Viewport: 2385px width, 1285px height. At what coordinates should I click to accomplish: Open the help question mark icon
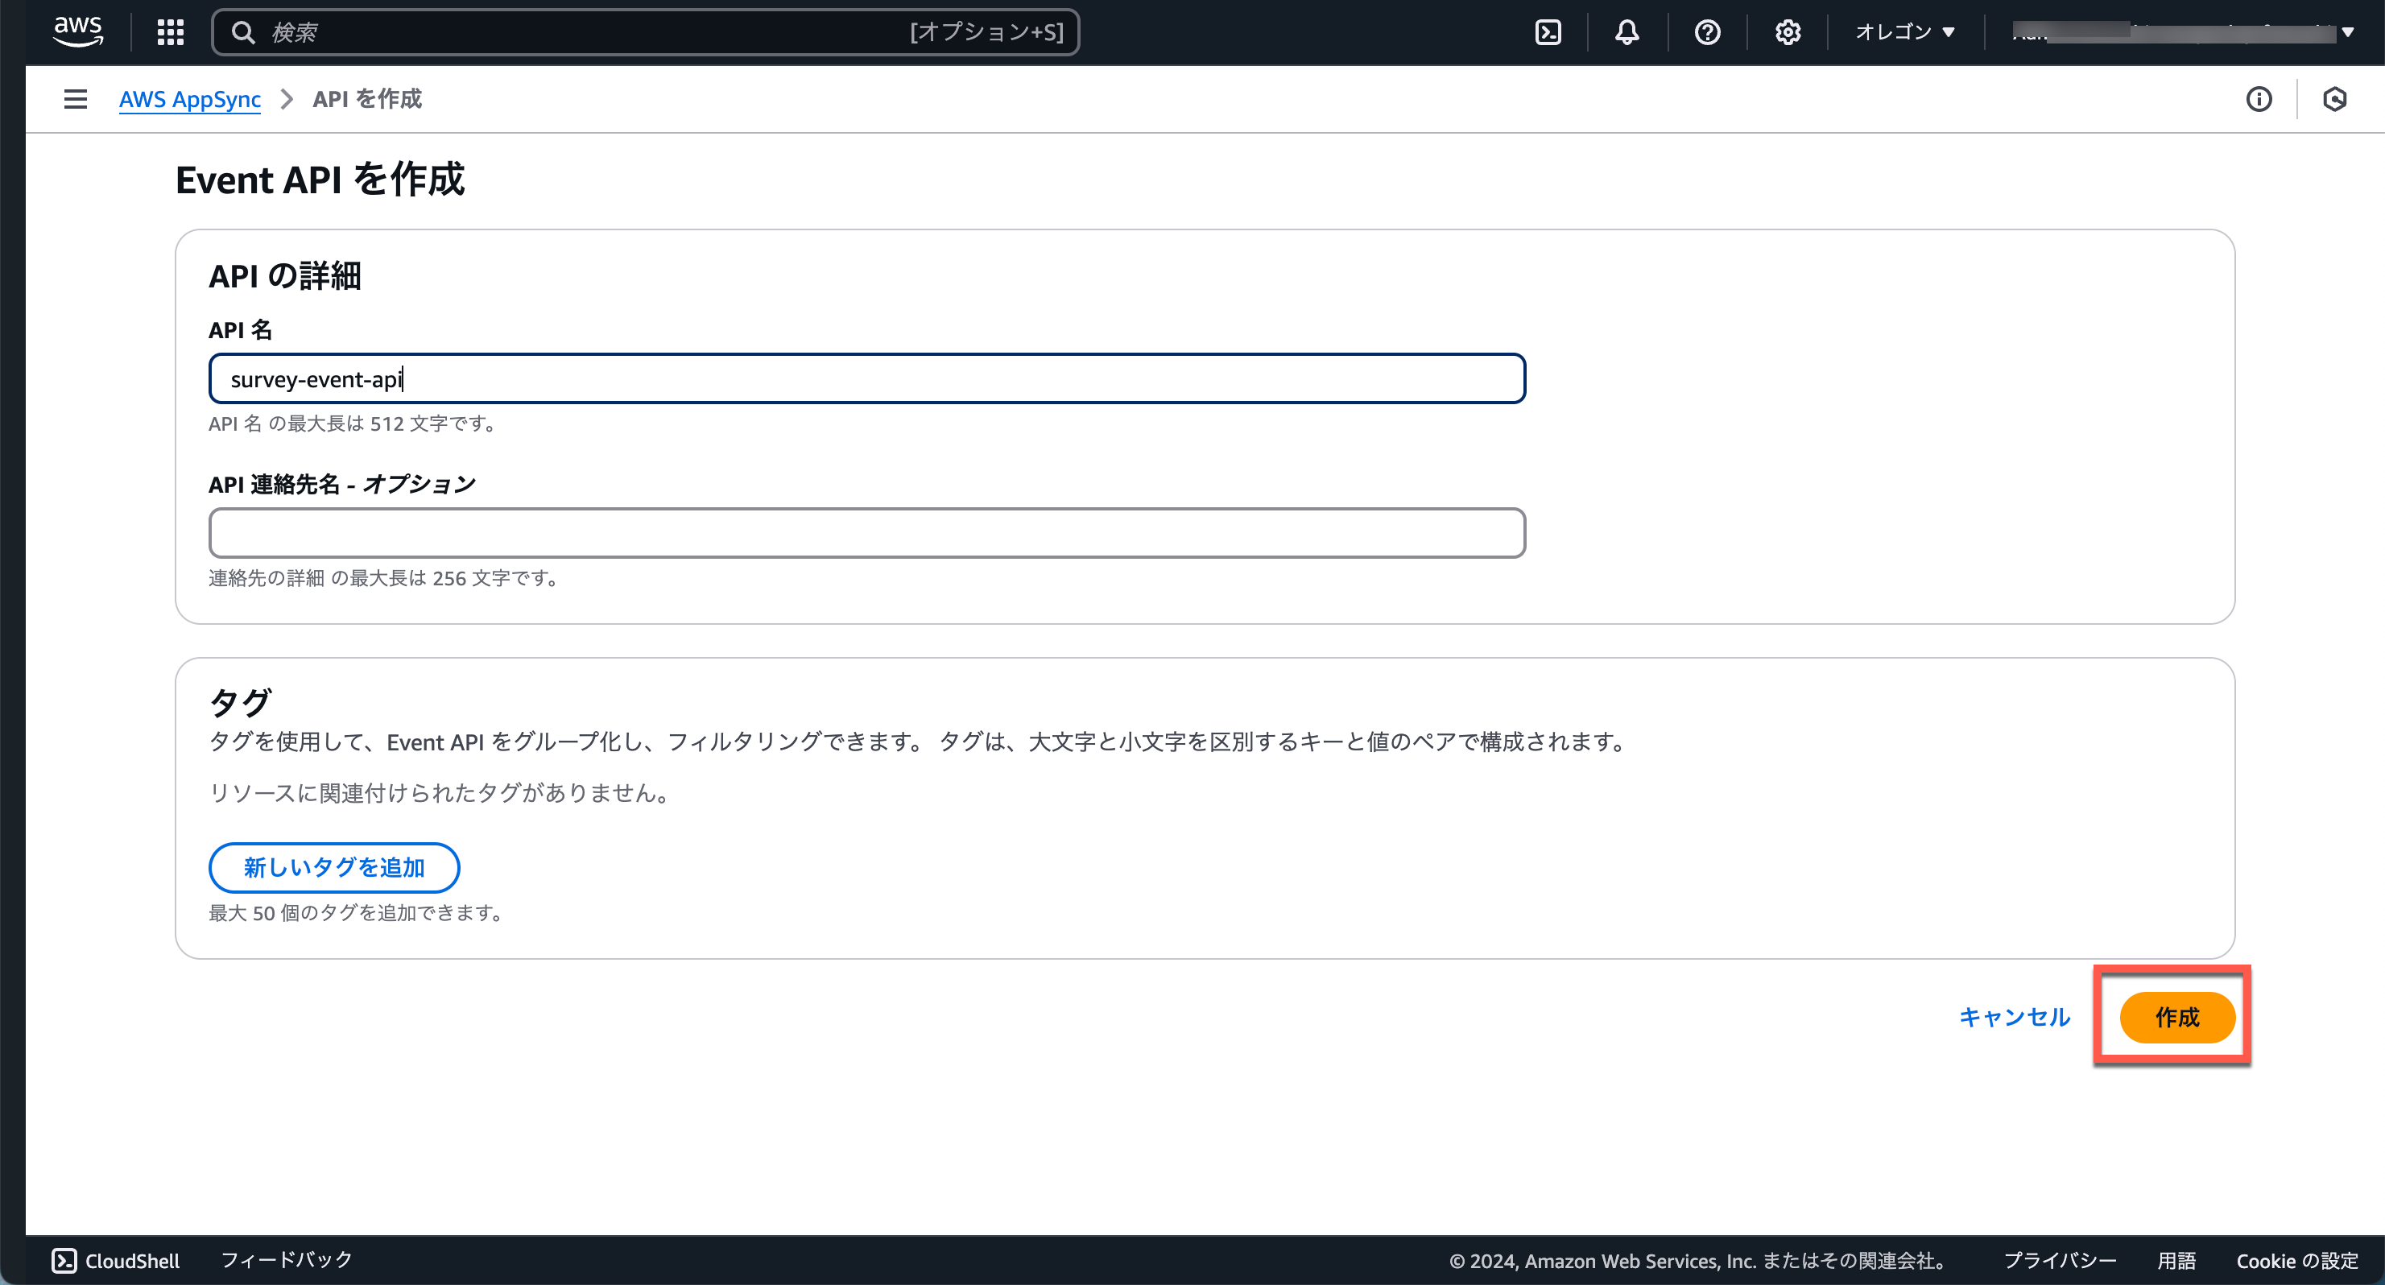click(1706, 32)
